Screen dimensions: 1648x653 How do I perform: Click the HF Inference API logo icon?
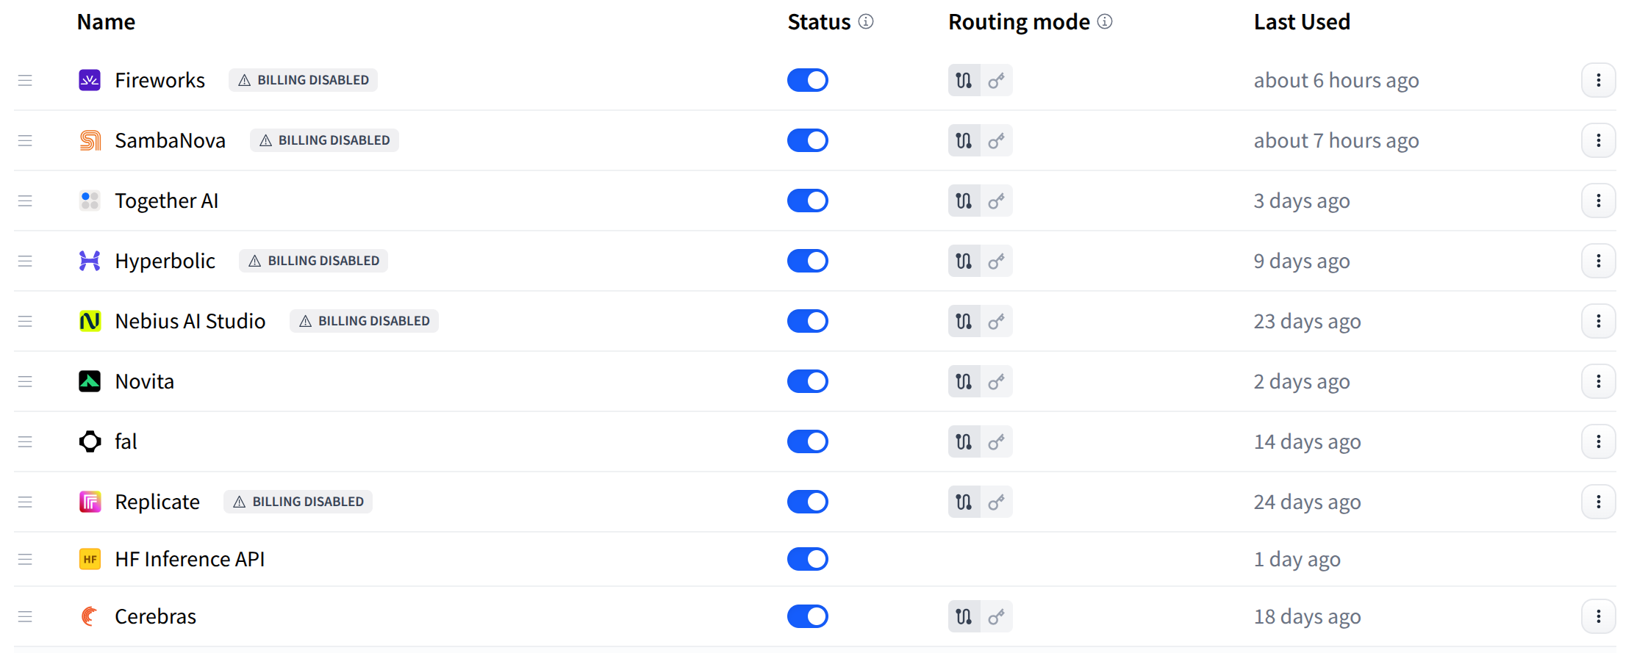89,559
